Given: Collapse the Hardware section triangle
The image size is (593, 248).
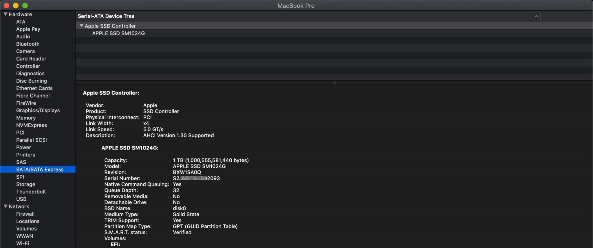Looking at the screenshot, I should point(6,14).
